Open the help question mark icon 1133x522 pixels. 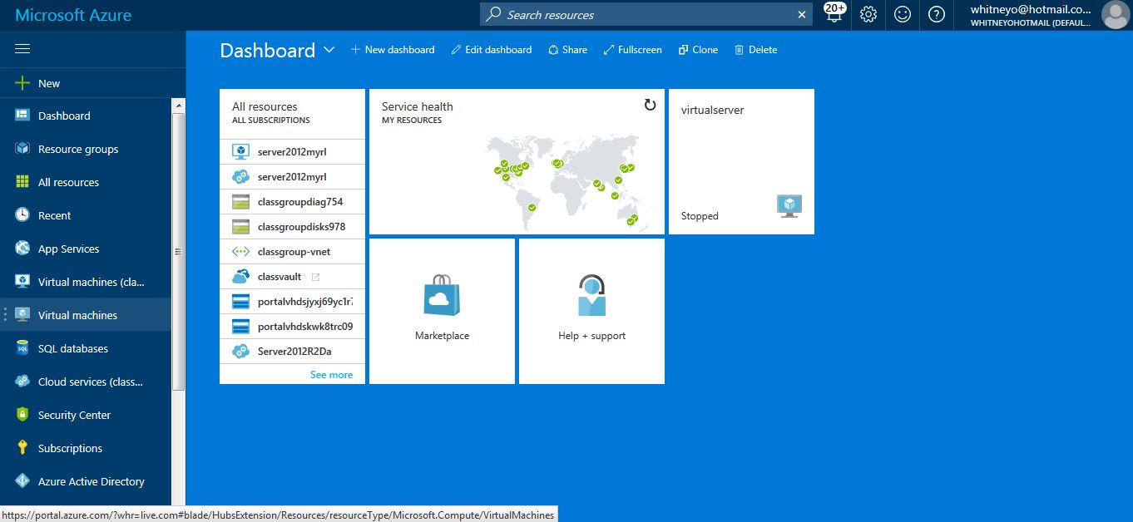pos(937,14)
